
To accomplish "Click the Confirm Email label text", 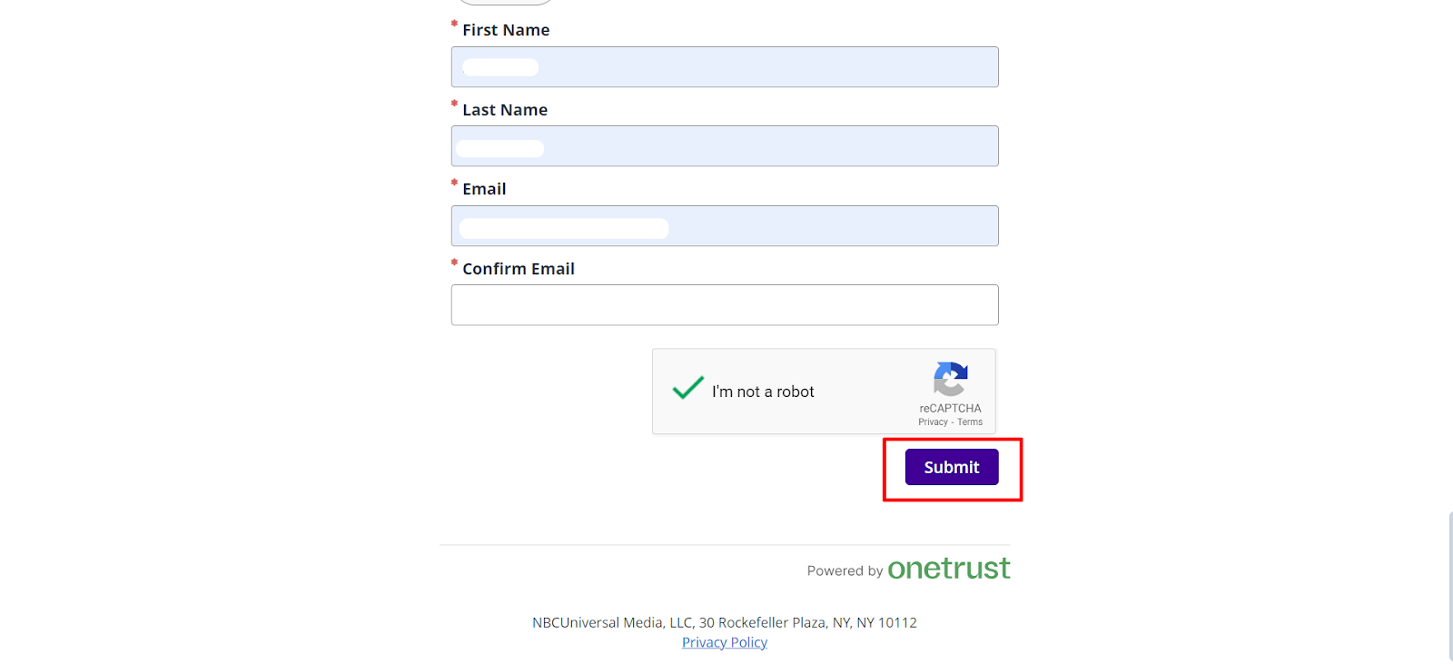I will pyautogui.click(x=519, y=269).
